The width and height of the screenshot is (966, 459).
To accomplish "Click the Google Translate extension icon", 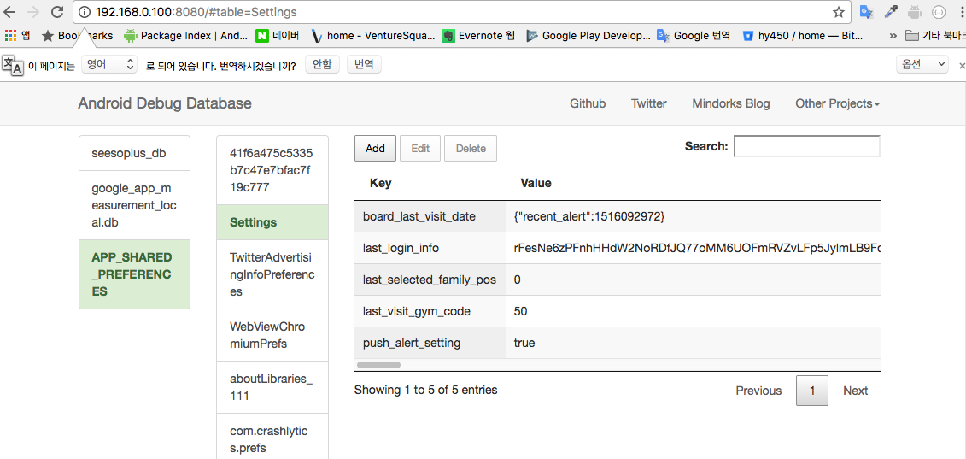I will 866,12.
